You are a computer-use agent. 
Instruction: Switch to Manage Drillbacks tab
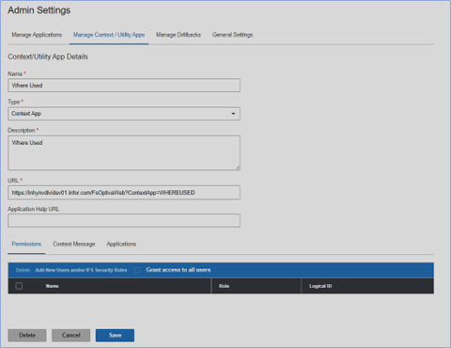(x=179, y=35)
